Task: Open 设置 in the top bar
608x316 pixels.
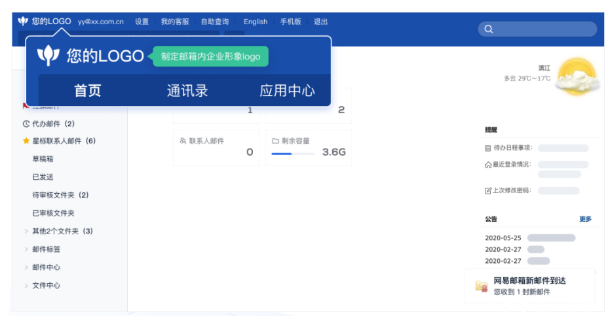Action: click(x=142, y=22)
